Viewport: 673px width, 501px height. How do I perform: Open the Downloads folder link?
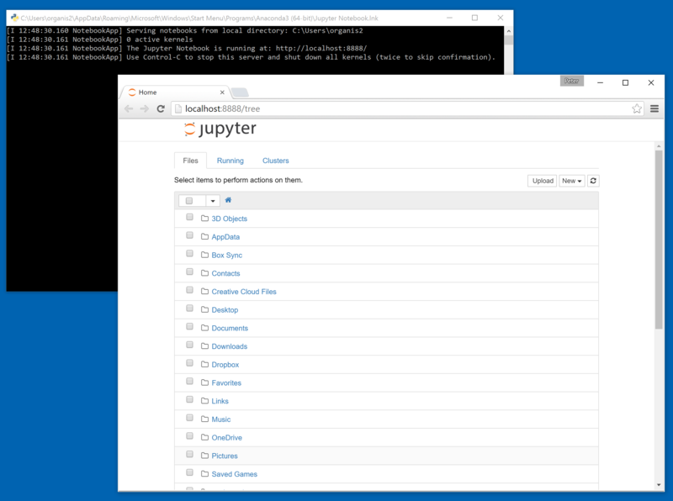click(229, 345)
